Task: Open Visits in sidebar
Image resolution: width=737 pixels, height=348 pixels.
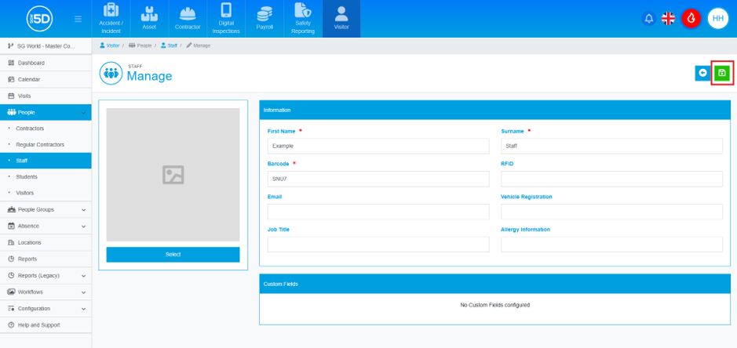Action: click(46, 96)
